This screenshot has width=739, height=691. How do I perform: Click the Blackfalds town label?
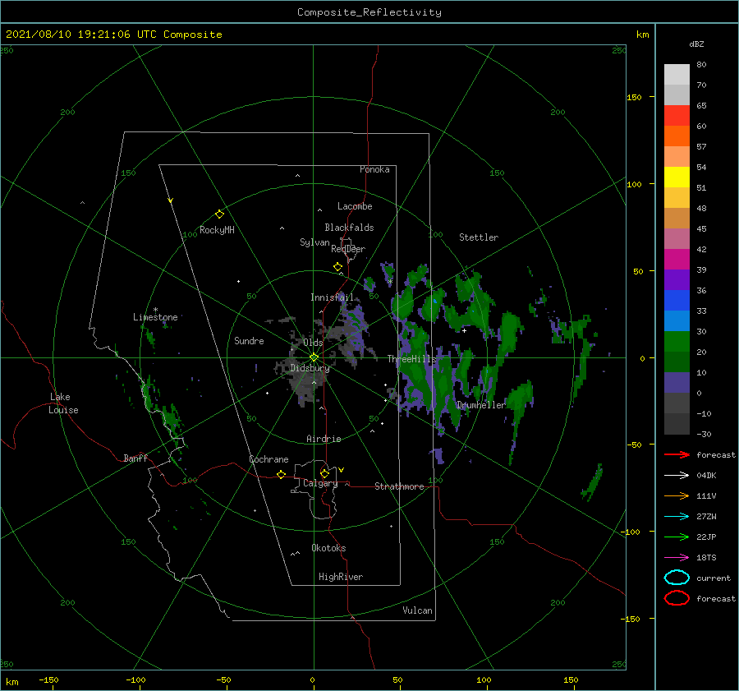349,228
